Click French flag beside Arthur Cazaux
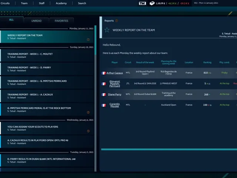Screen dimensions: 237x178 coord(104,73)
